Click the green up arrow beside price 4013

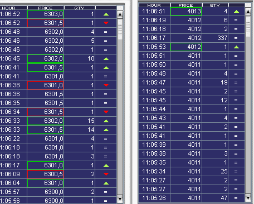[236, 12]
